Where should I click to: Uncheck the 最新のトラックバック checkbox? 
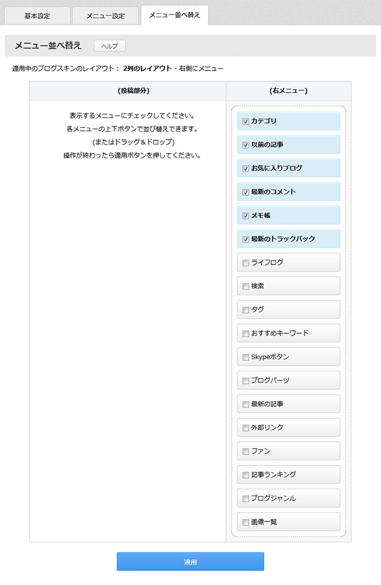click(x=245, y=239)
